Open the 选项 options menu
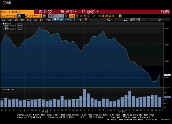The width and height of the screenshot is (172, 124). click(67, 12)
